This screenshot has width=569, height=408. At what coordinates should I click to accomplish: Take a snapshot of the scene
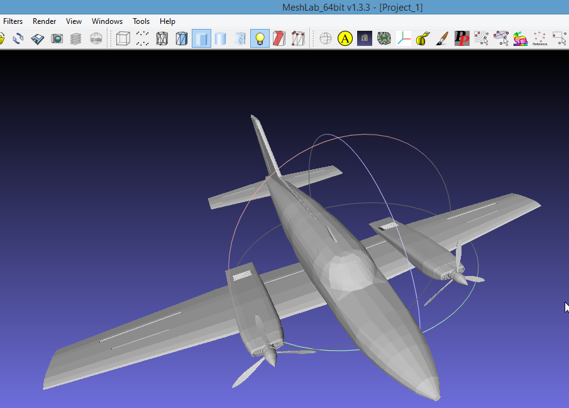[x=57, y=38]
